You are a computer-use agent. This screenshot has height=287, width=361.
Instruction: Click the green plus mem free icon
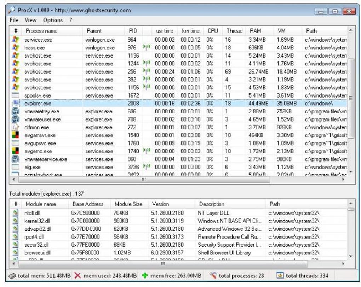[145, 275]
